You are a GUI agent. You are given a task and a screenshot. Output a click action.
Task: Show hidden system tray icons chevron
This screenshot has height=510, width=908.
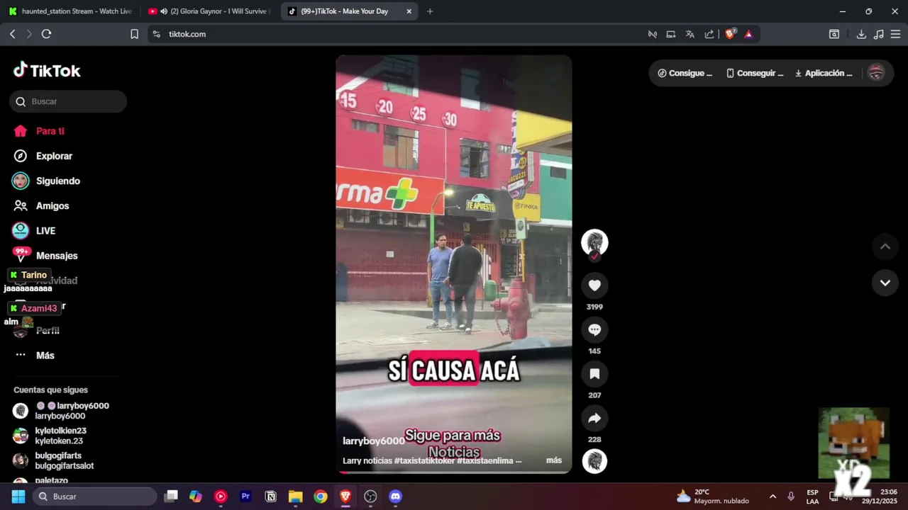coord(773,497)
